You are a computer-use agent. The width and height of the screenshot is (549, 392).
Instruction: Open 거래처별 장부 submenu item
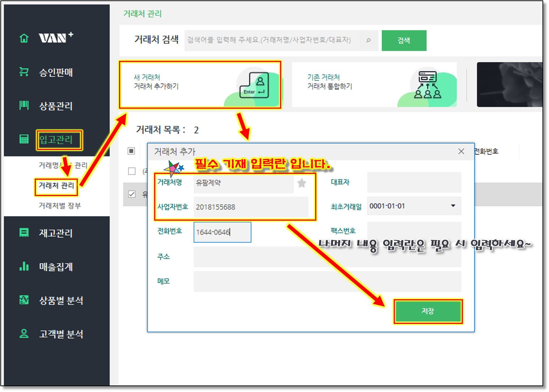[x=60, y=206]
